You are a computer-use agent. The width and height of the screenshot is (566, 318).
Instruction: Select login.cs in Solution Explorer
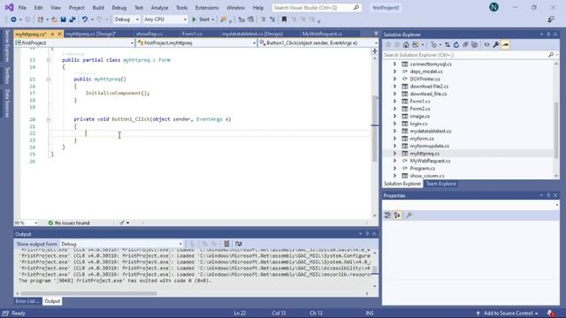tap(418, 124)
